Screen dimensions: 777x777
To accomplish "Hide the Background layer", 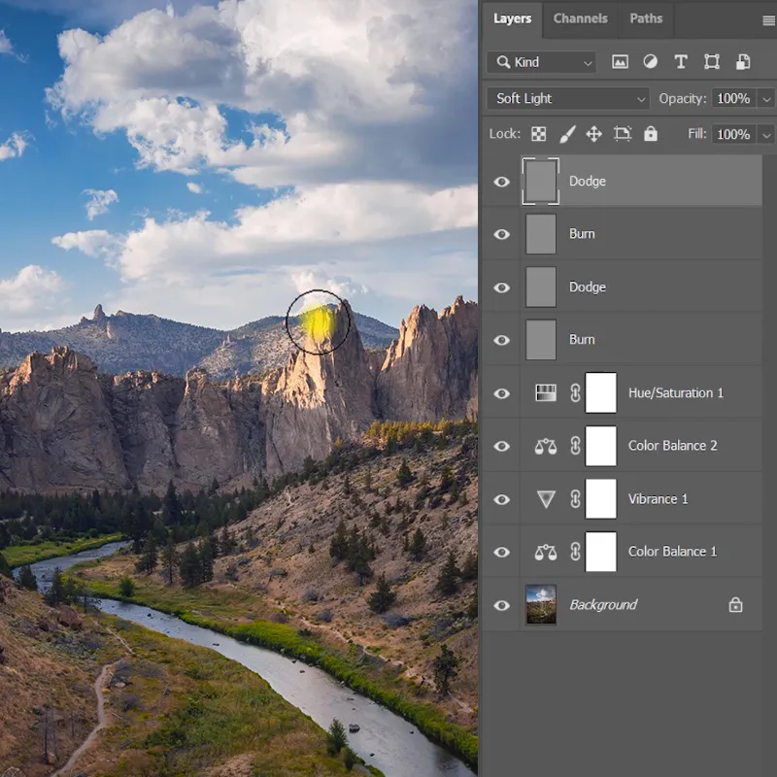I will (x=501, y=605).
